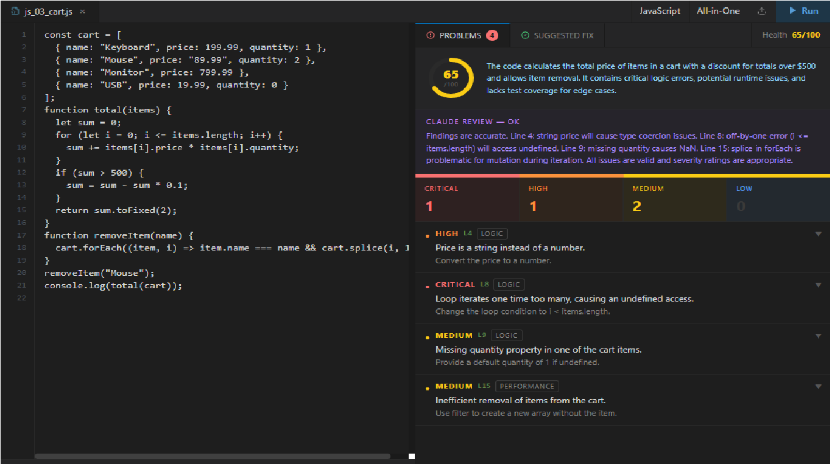Click the L9 line reference label

point(482,336)
